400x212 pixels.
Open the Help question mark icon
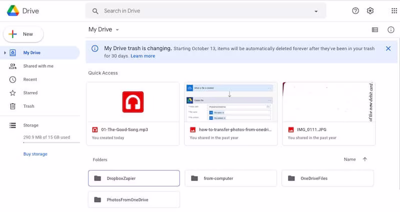pos(355,10)
